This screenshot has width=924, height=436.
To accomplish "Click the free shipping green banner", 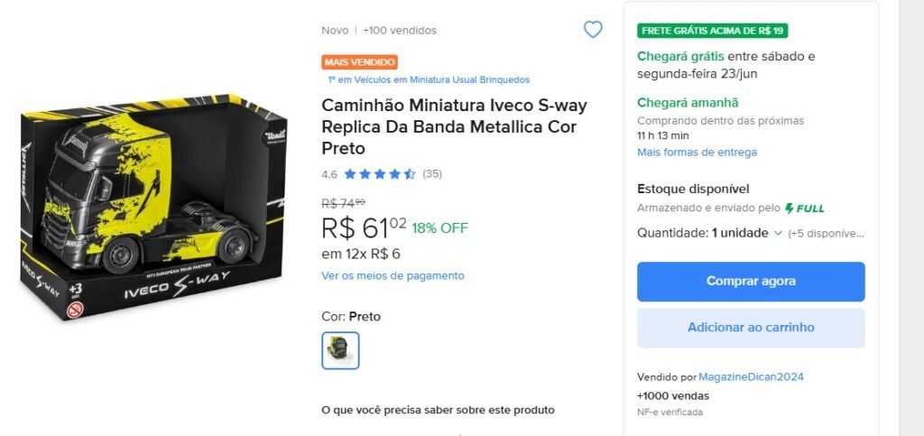I will [x=713, y=31].
